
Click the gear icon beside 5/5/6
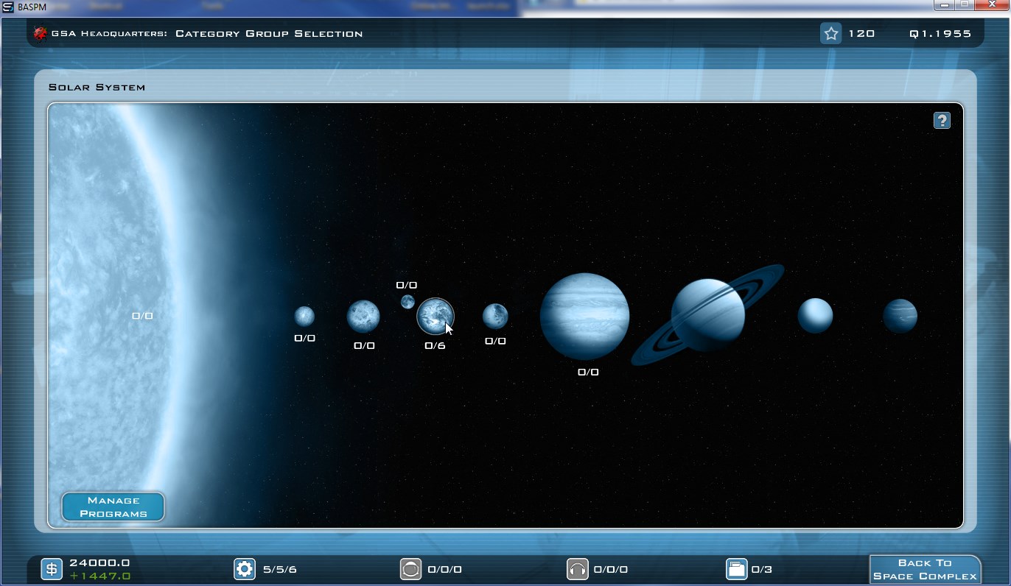[x=245, y=569]
